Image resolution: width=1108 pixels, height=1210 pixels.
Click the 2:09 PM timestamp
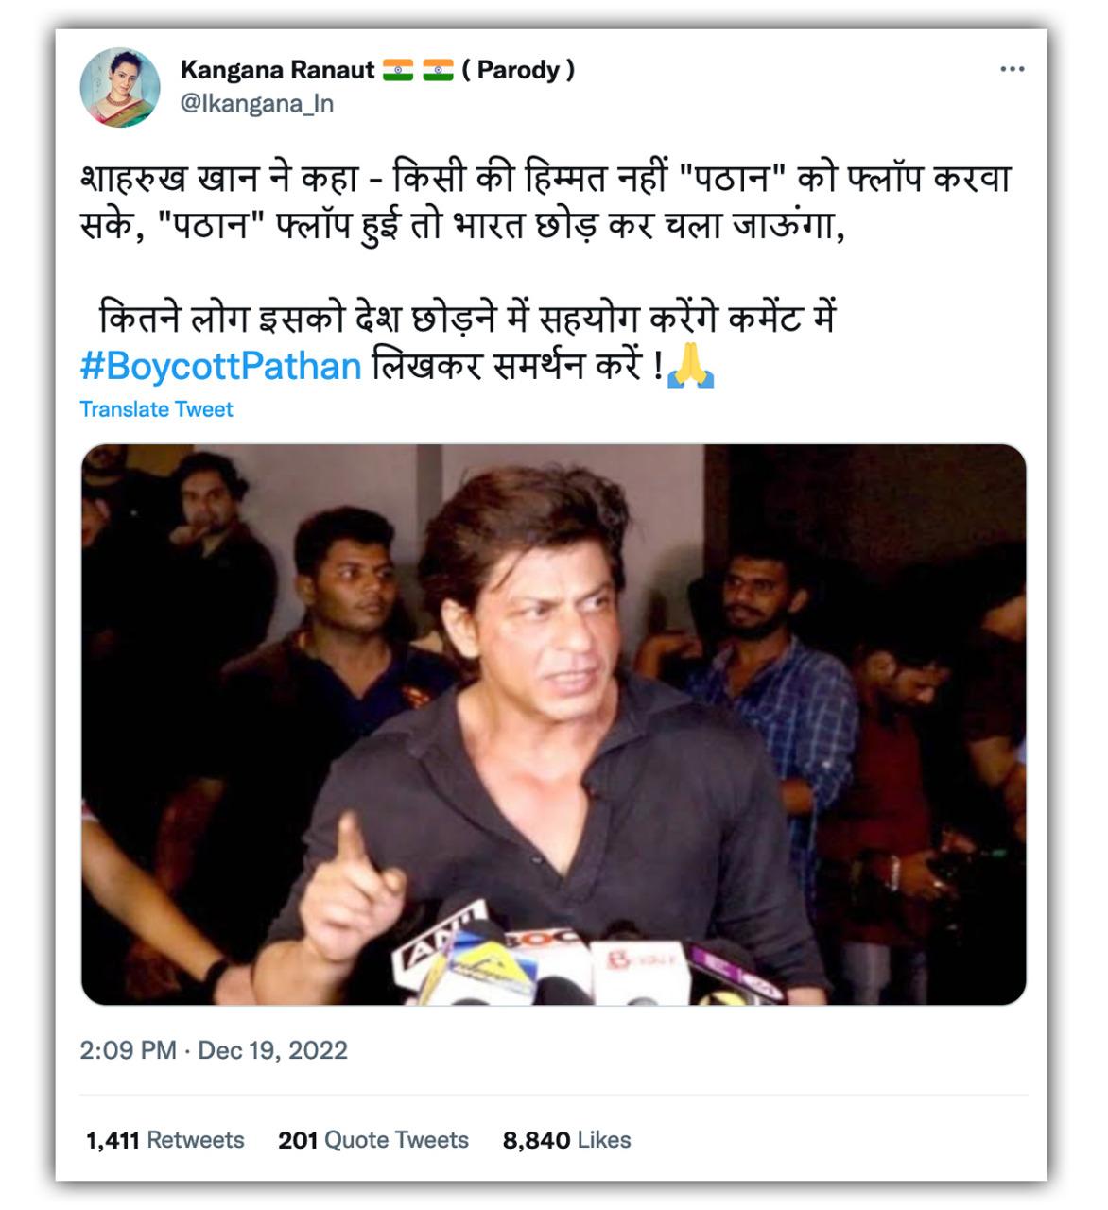click(x=128, y=1050)
